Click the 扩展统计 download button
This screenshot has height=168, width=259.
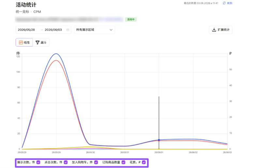[221, 30]
